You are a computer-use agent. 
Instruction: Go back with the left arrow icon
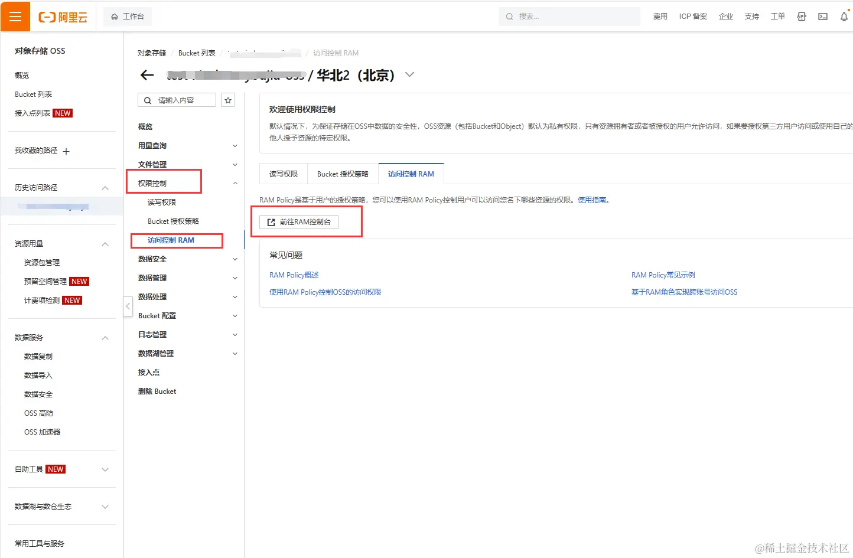click(147, 75)
